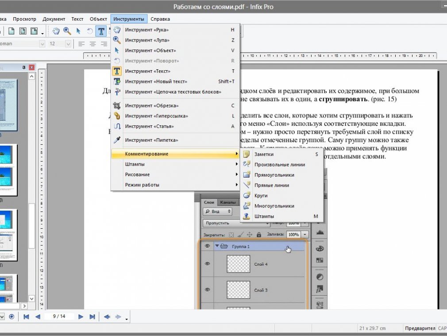Click thumbnail panel scroll up arrow
Screen dimensions: 447x336
click(31, 76)
